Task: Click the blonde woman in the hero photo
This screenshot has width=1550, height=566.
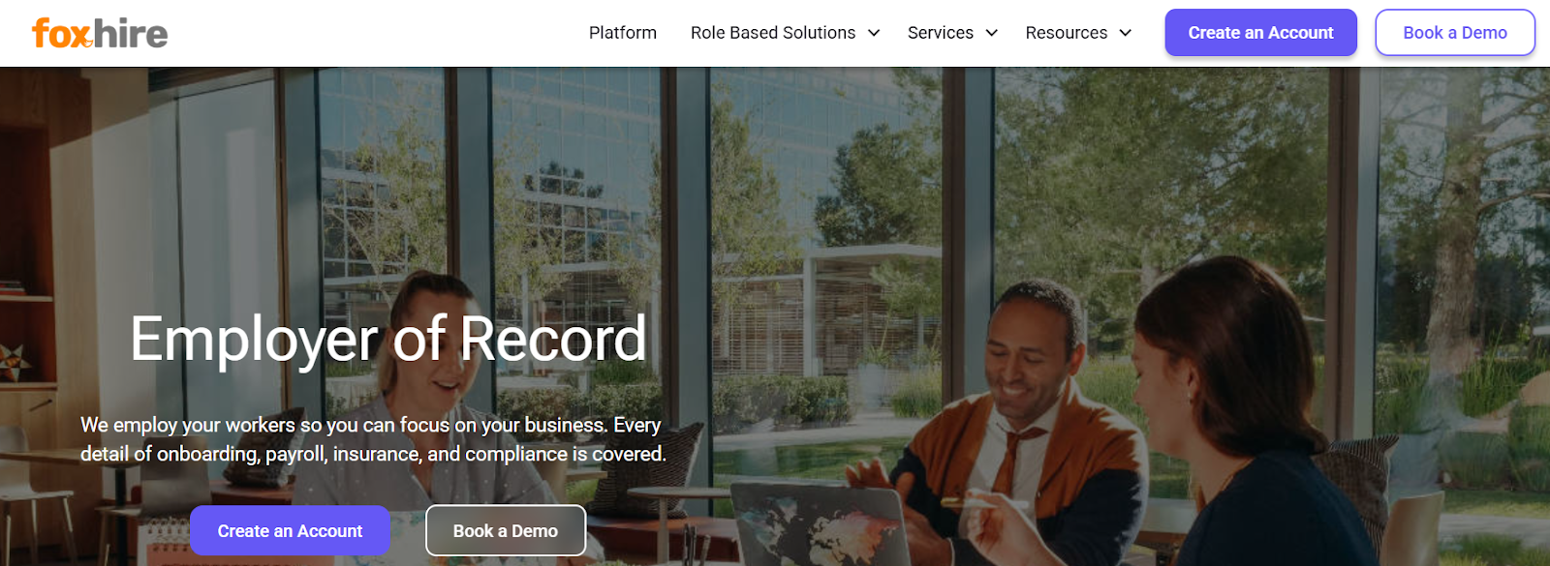Action: (426, 387)
